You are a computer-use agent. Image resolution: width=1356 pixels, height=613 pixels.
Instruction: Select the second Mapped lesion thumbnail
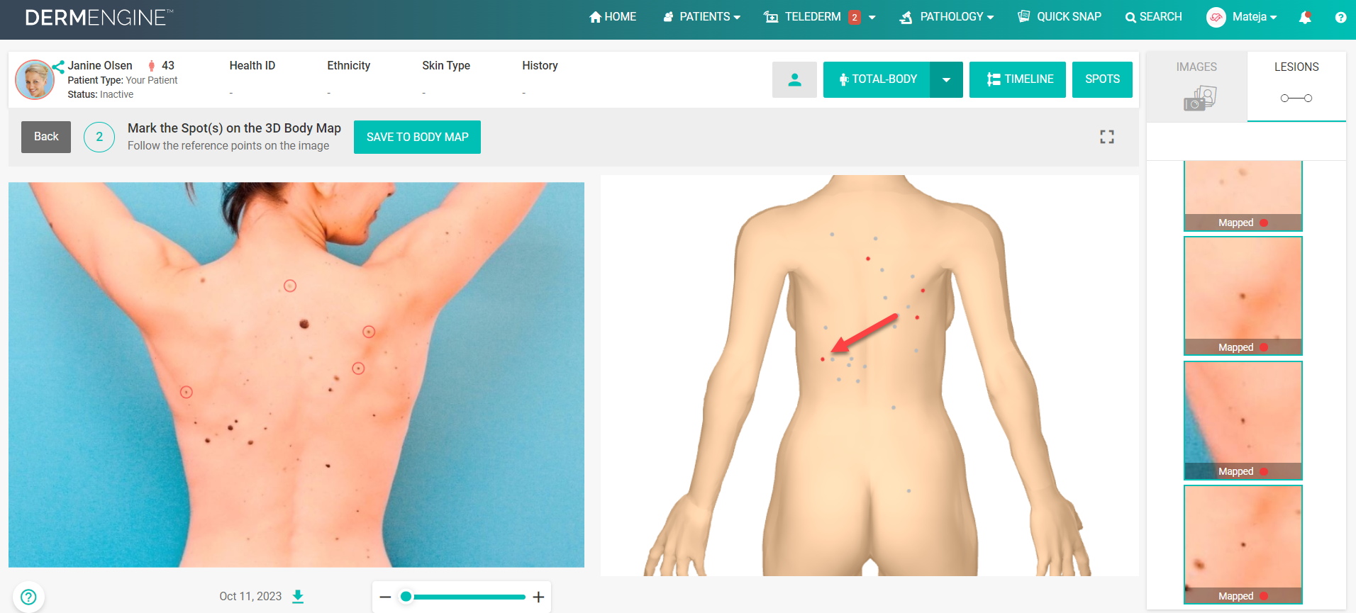click(x=1243, y=296)
